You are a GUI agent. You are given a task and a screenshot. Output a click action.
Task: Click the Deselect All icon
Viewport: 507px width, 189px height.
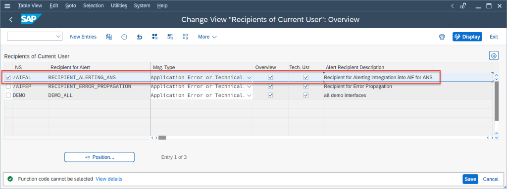pyautogui.click(x=185, y=37)
